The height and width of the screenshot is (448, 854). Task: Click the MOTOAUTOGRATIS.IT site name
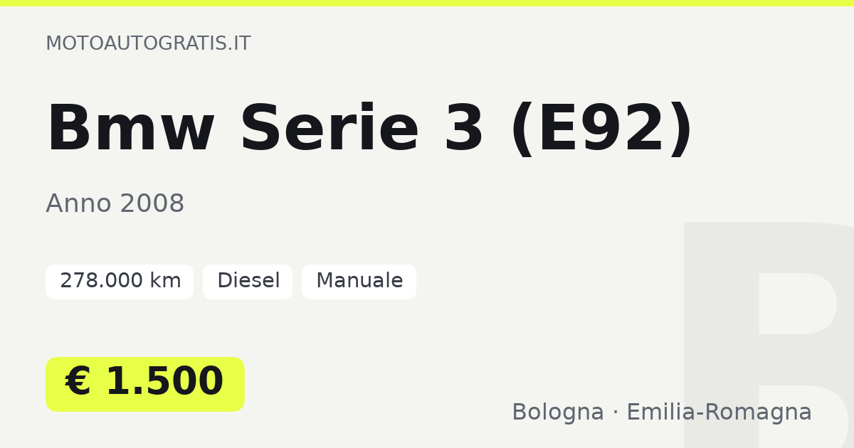tap(148, 43)
